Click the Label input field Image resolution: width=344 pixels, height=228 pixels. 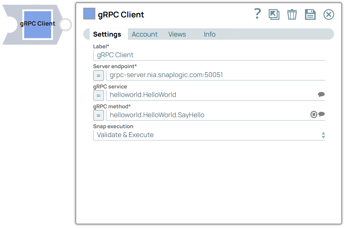coord(210,55)
